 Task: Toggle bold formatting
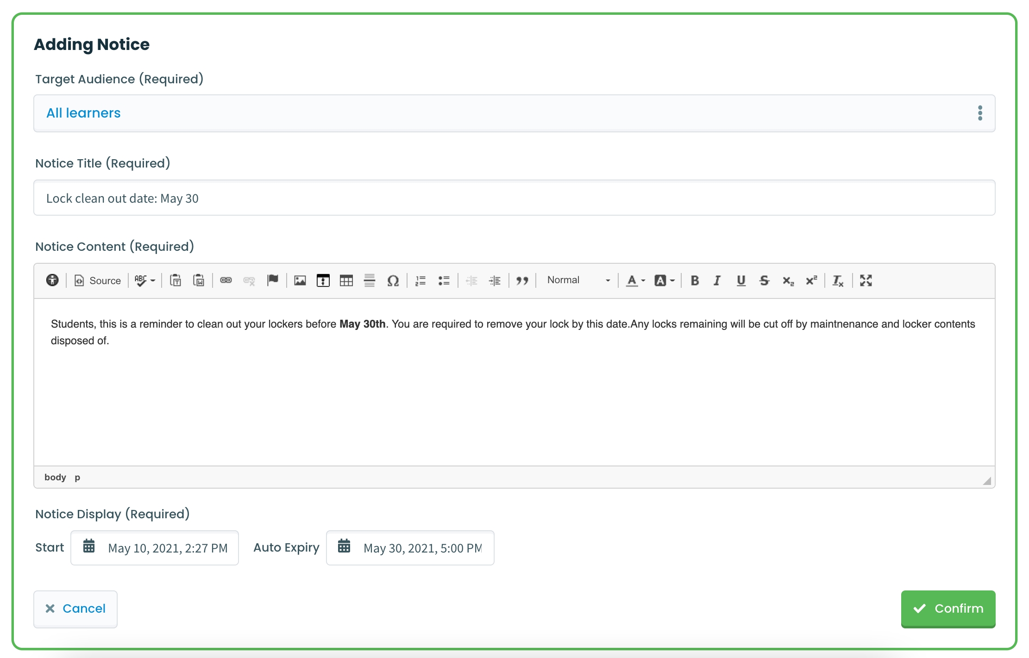[695, 280]
